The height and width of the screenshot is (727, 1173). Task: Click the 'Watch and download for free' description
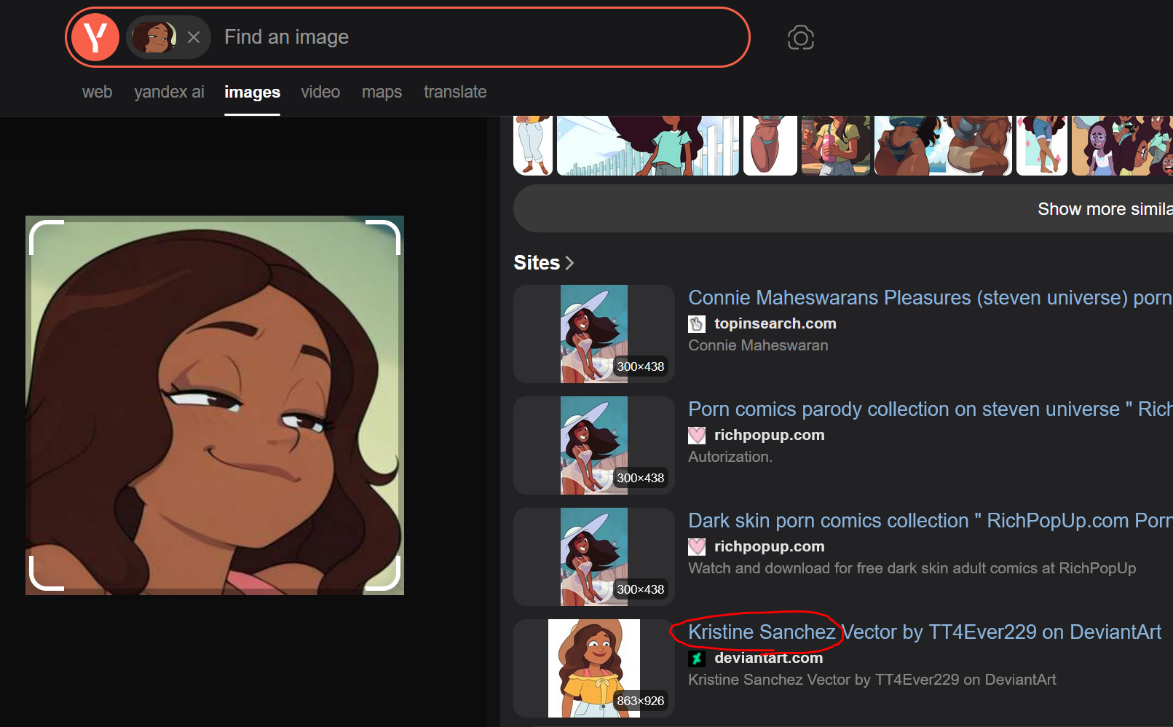[x=912, y=568]
